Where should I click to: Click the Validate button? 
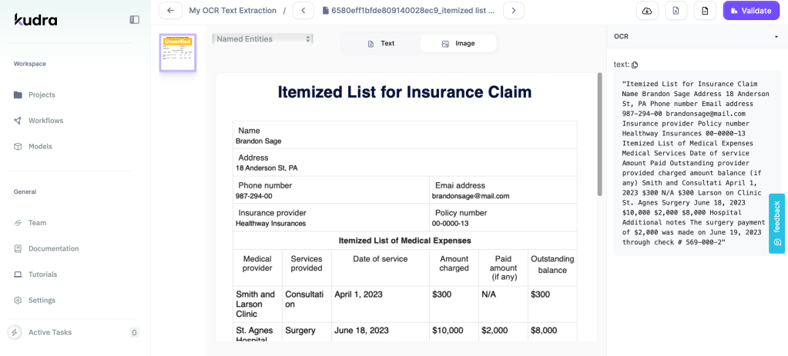[751, 11]
